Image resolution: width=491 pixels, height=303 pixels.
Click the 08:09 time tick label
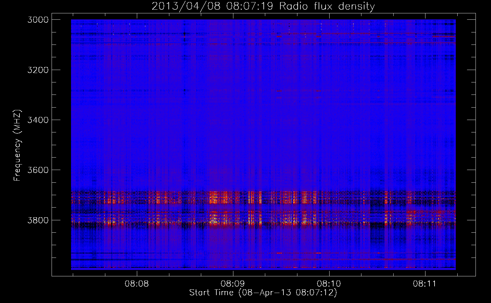click(x=233, y=284)
